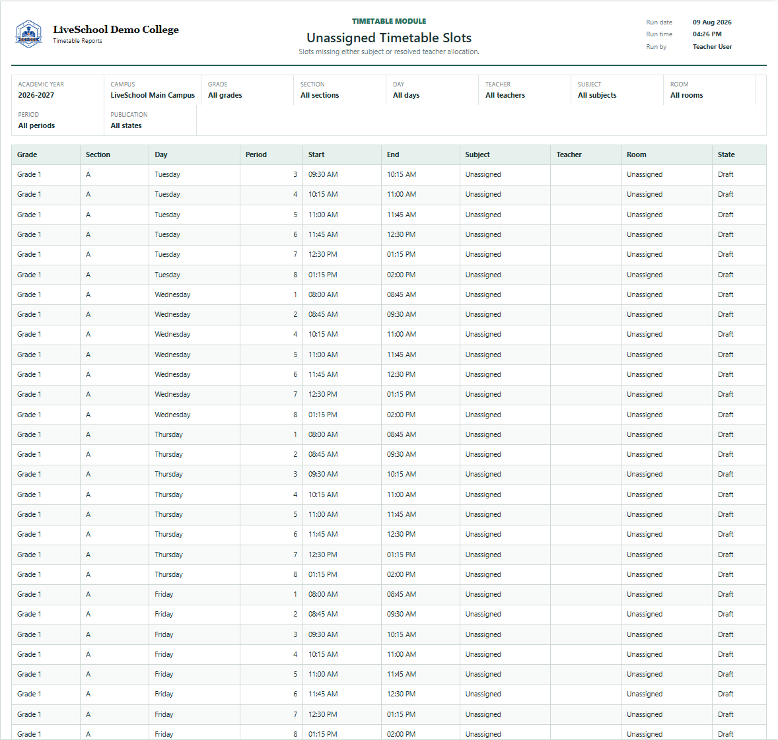
Task: Click Unassigned room in Friday period 5 row
Action: pyautogui.click(x=645, y=674)
